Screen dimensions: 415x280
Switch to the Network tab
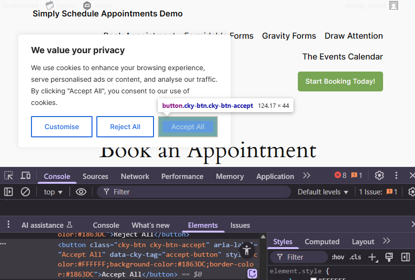135,177
